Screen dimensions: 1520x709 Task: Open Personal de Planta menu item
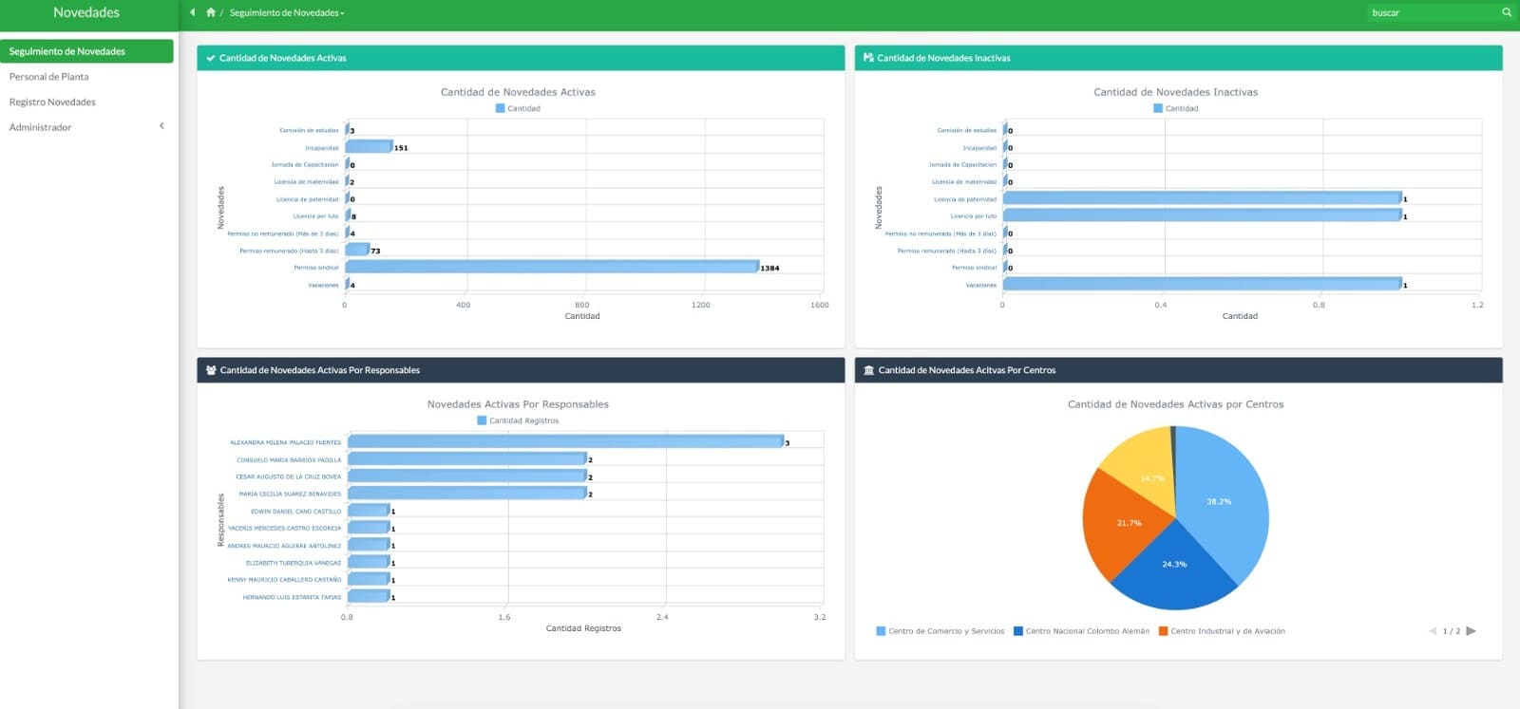coord(49,77)
